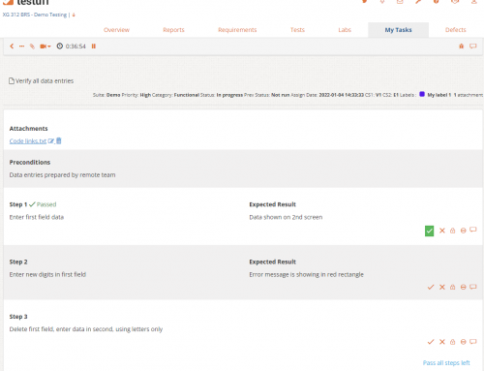Click the Preconditions heading

pos(30,162)
